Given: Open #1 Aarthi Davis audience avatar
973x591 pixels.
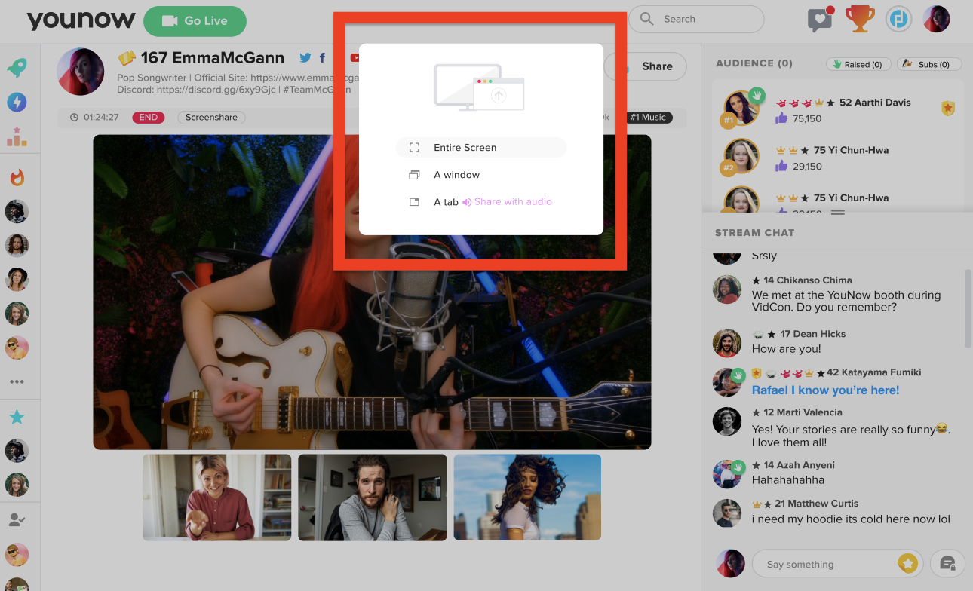Looking at the screenshot, I should [x=740, y=109].
